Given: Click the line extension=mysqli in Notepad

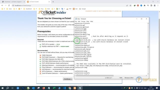Looking at the screenshot, I should point(81,38).
